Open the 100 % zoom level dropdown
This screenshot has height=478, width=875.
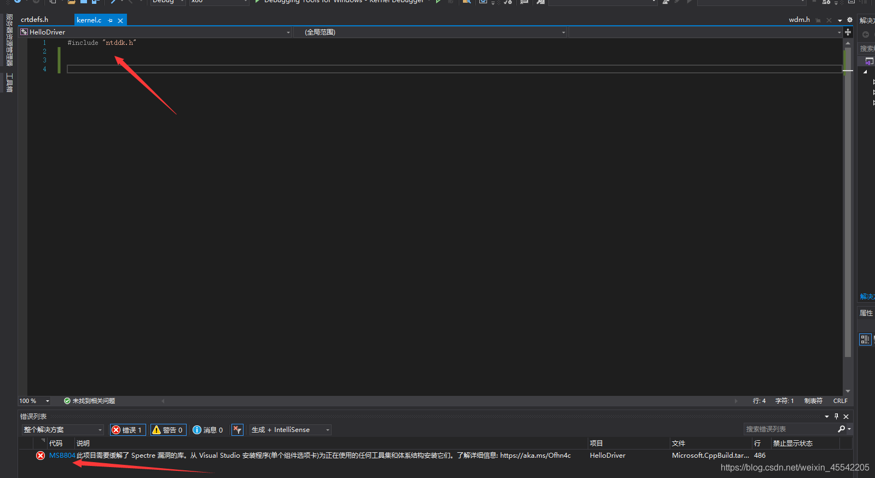[34, 401]
